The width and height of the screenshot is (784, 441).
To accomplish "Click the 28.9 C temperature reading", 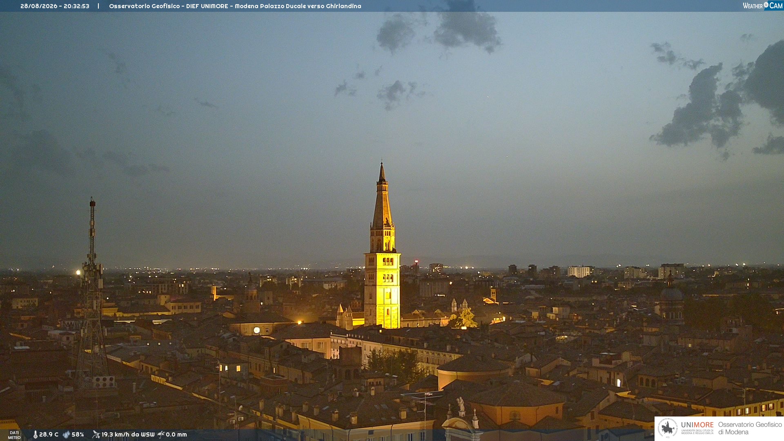I will (x=49, y=434).
